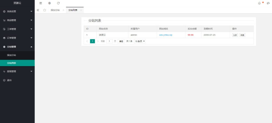
Task: Open the theme palette icon
Action: pos(268,3)
